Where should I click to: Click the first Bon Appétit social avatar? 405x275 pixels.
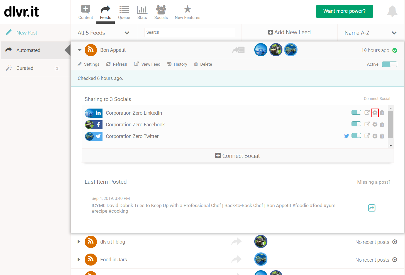click(261, 50)
